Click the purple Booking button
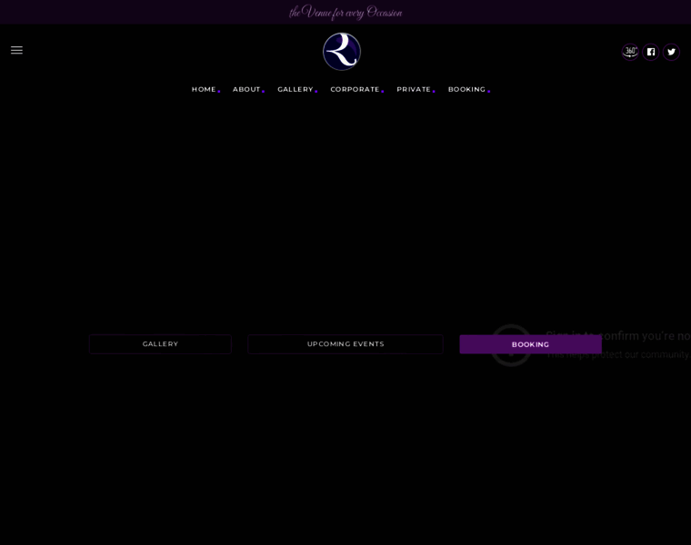Screen dimensions: 691x545 tap(531, 344)
